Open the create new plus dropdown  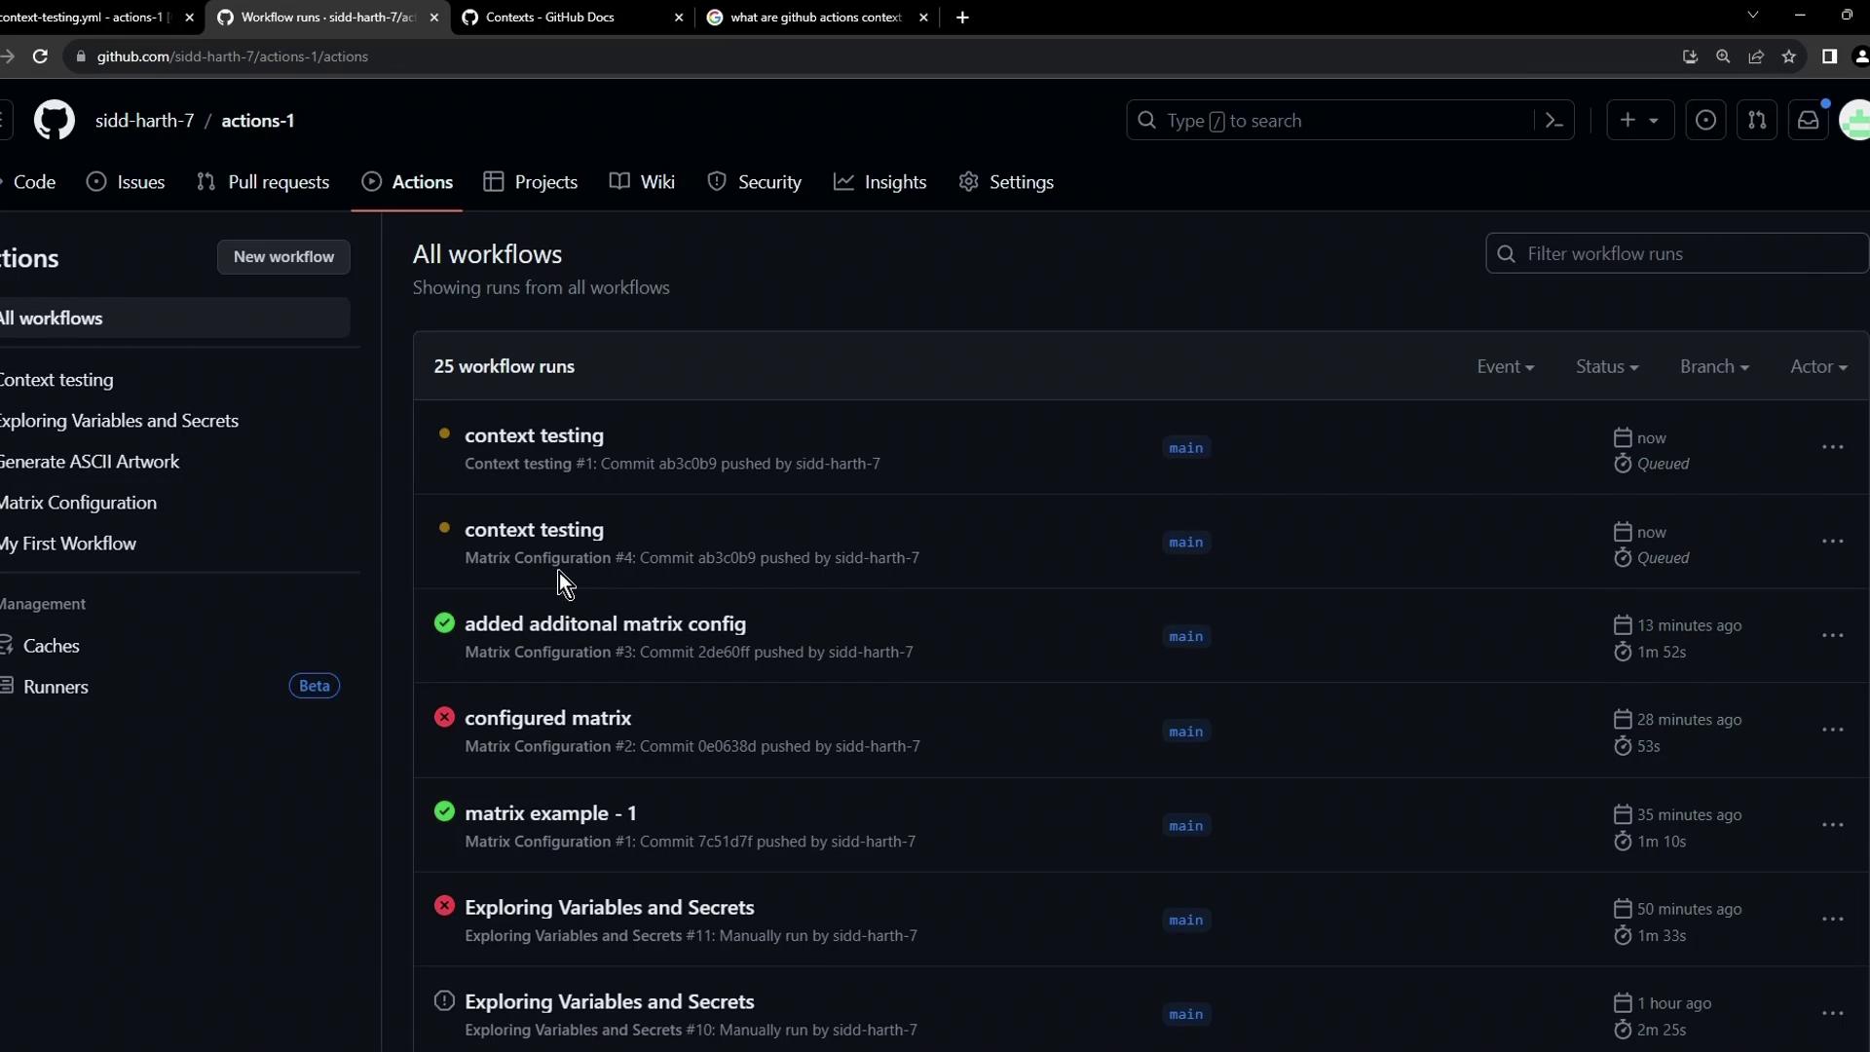pyautogui.click(x=1639, y=121)
